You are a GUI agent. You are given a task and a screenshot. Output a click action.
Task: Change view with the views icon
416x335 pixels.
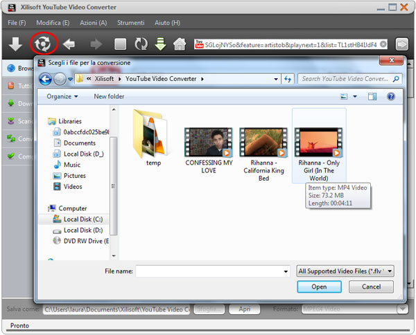coord(344,96)
